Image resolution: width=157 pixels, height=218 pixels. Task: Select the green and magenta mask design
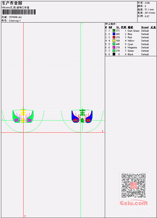(x=23, y=116)
